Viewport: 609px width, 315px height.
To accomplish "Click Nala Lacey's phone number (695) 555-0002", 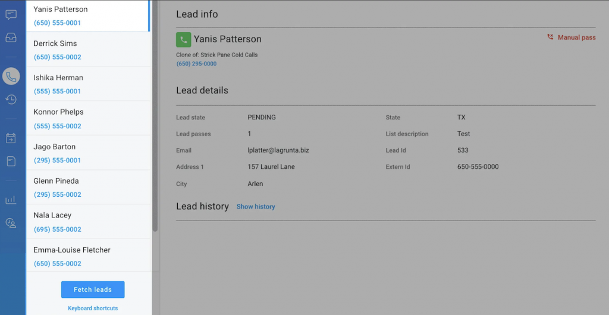I will [58, 229].
